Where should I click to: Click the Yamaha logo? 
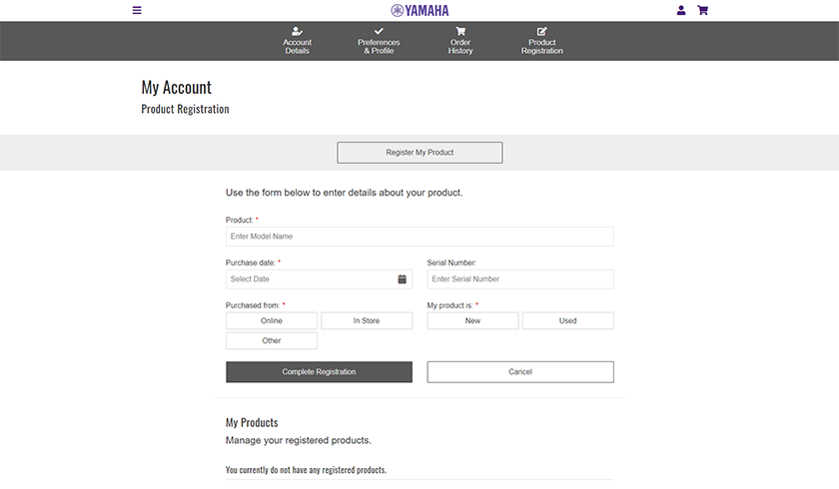[x=419, y=11]
